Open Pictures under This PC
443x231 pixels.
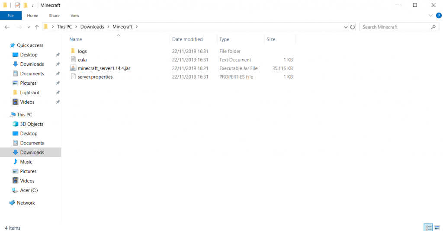(25, 171)
